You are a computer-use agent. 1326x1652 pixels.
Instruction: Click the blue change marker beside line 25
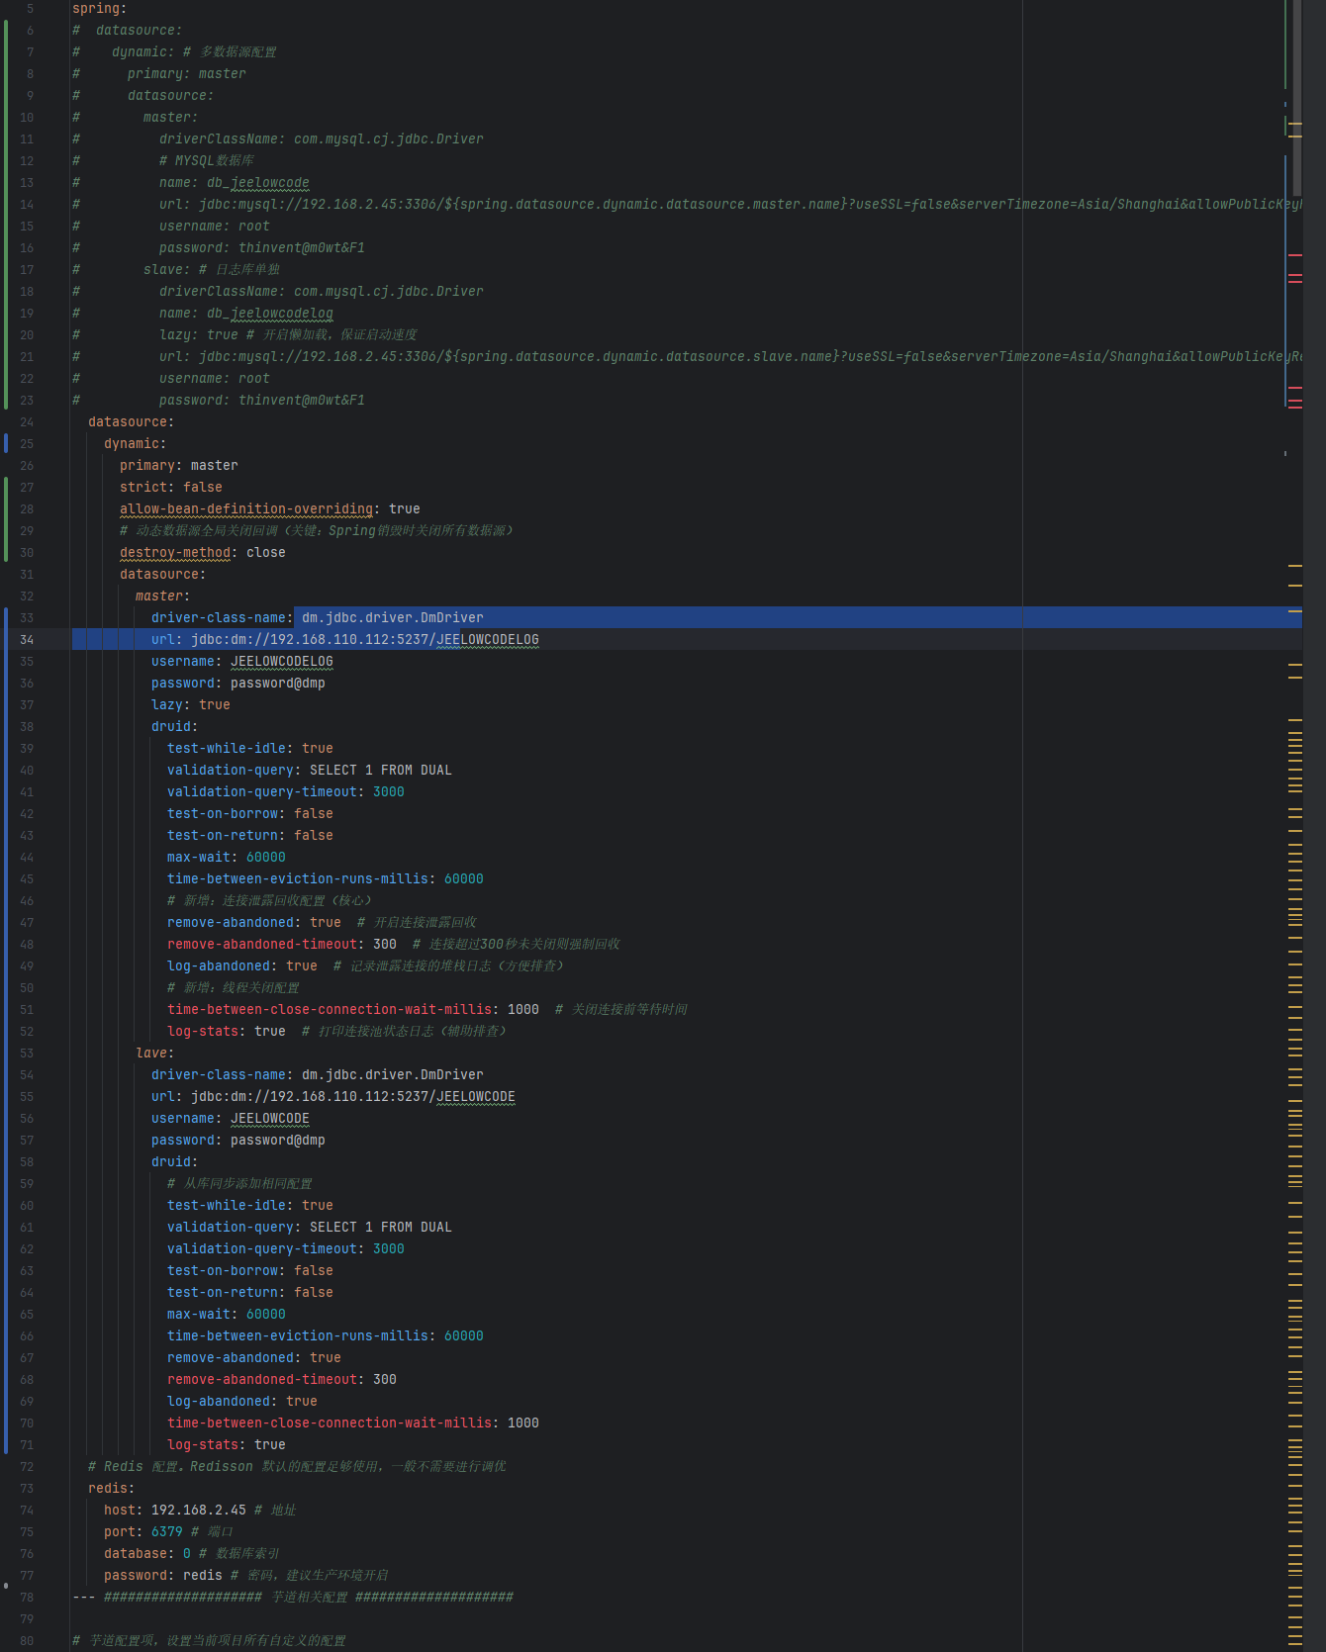point(6,443)
